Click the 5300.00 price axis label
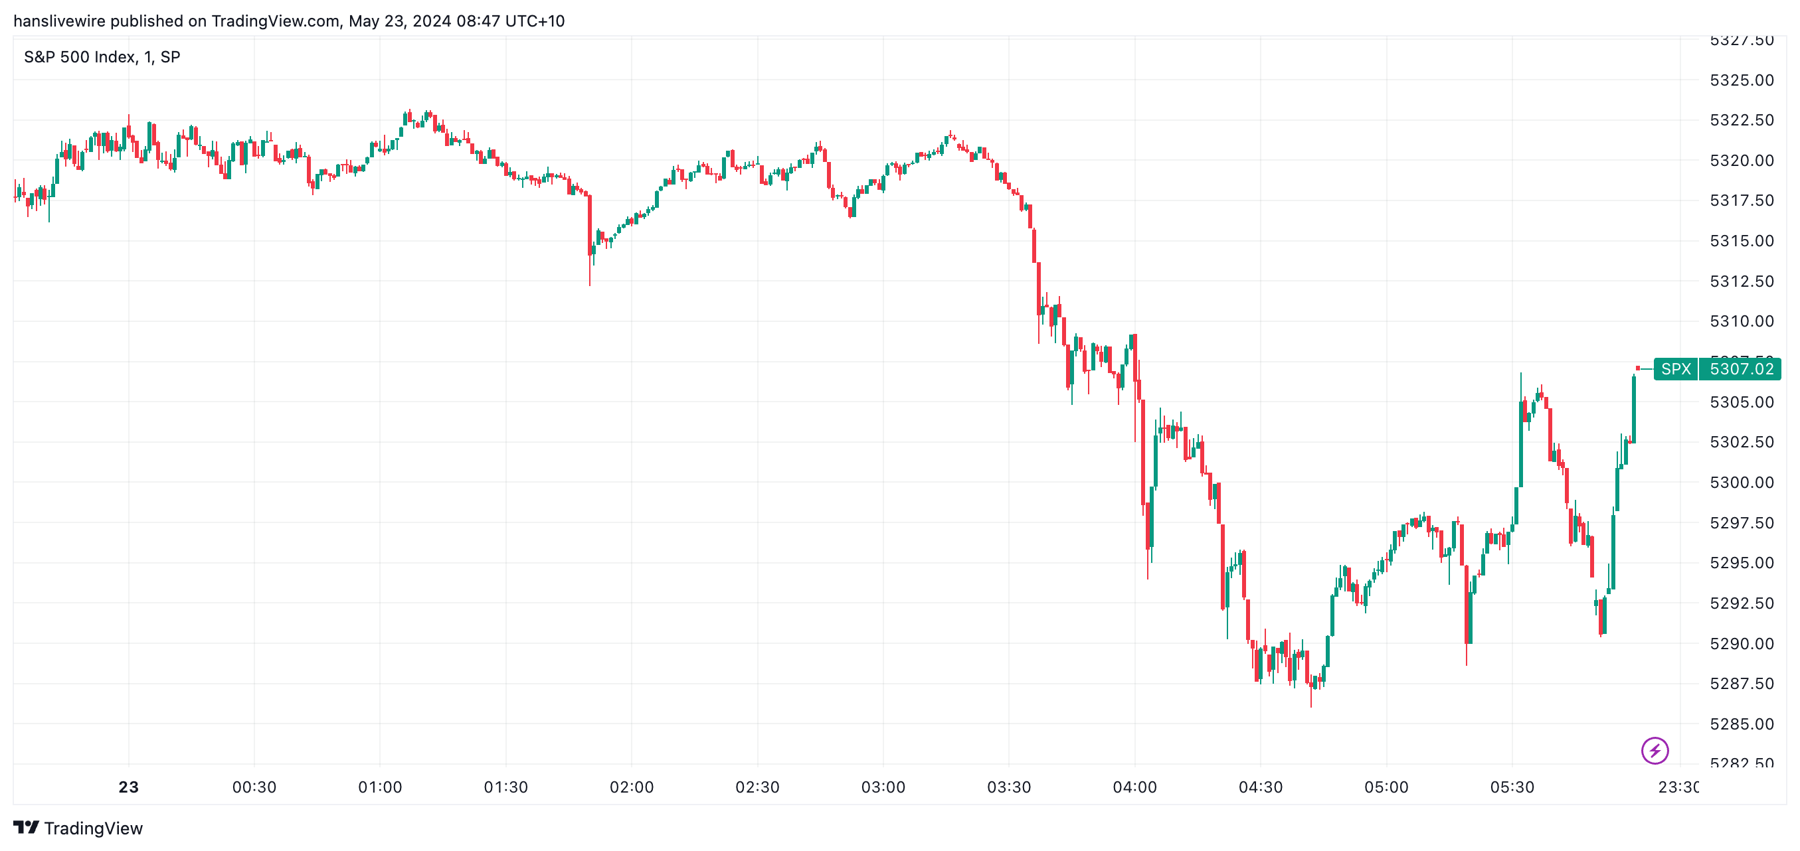This screenshot has height=851, width=1800. tap(1742, 483)
